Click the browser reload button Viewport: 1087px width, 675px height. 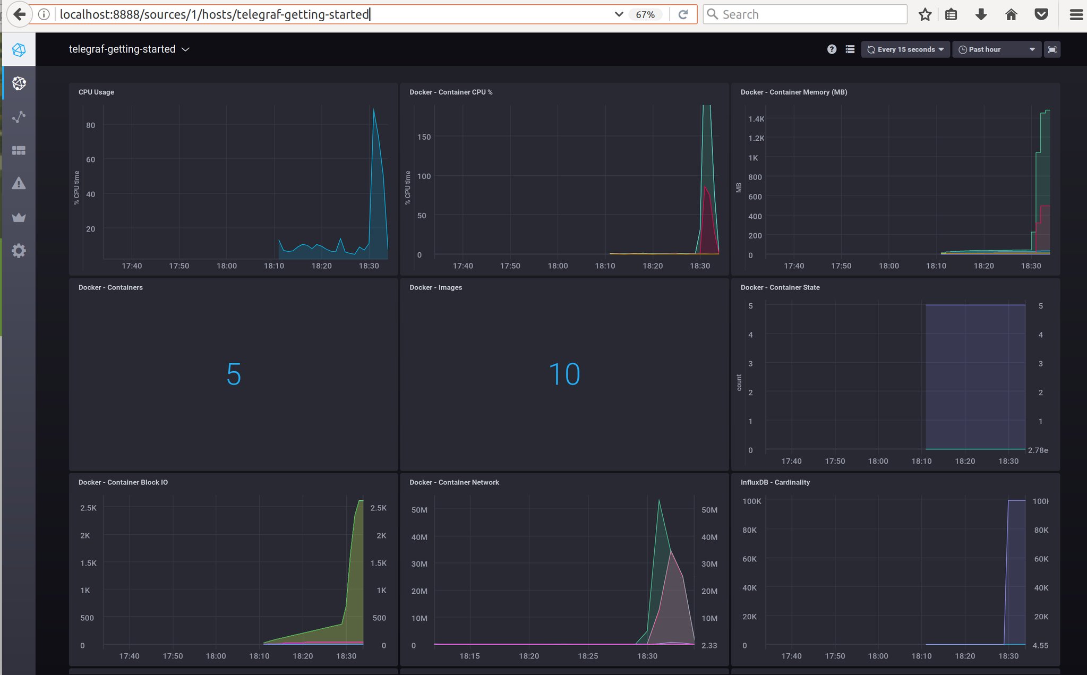[683, 14]
